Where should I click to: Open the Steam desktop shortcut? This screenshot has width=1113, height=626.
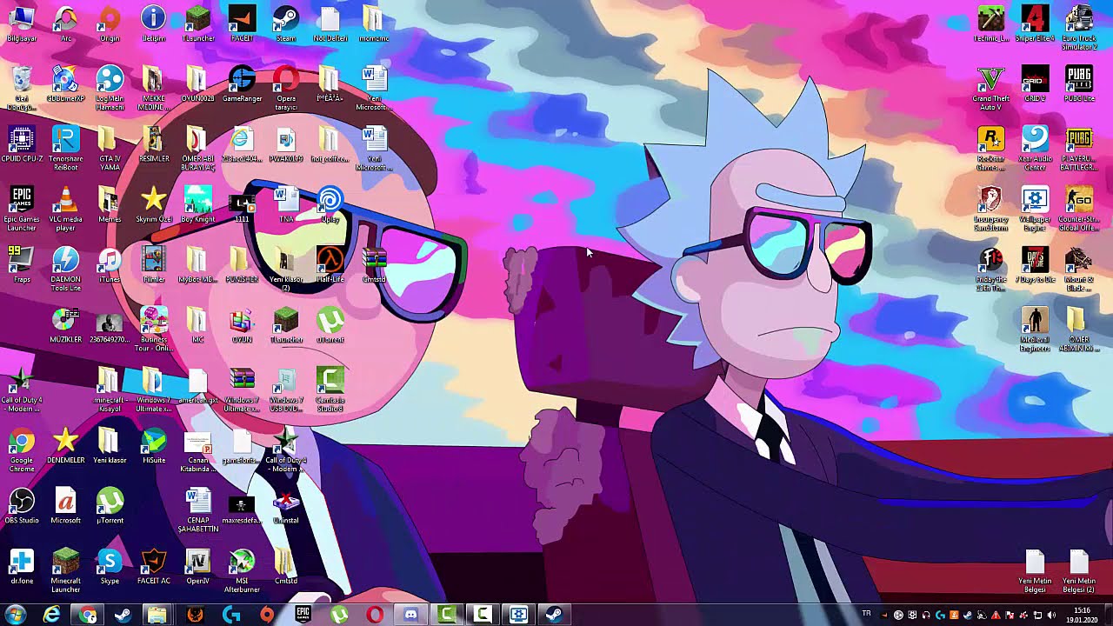point(286,23)
